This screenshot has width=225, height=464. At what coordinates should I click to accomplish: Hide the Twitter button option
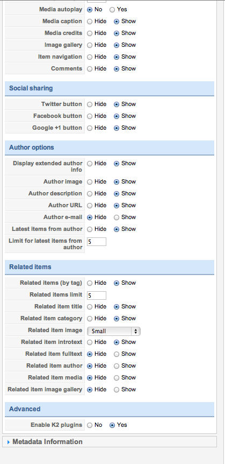(x=90, y=104)
